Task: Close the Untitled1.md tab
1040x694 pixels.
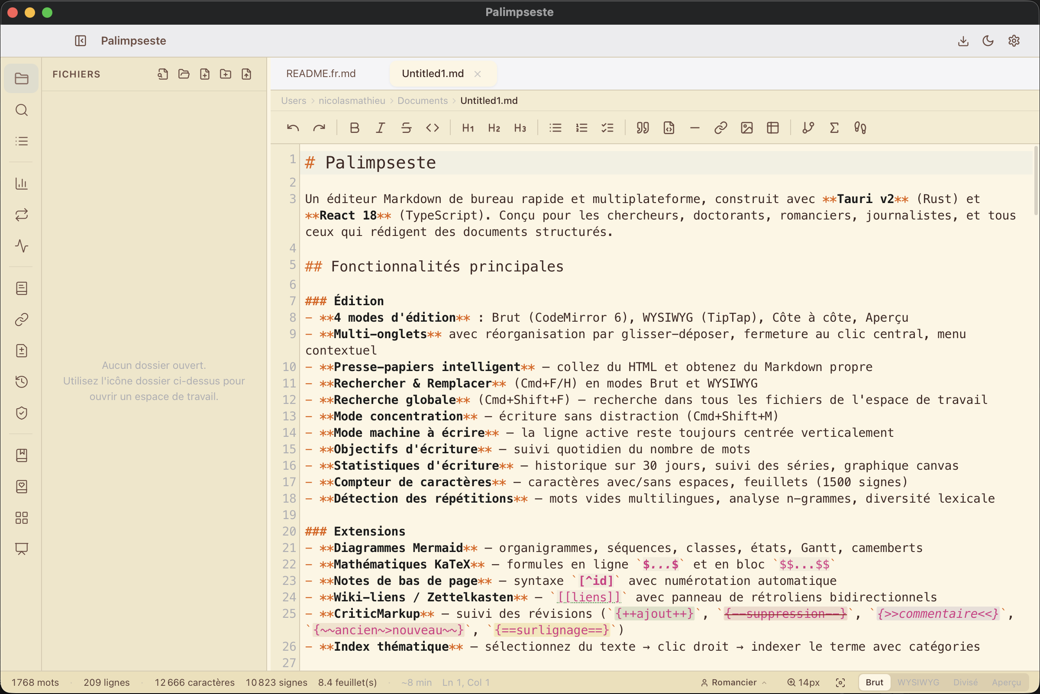Action: pos(478,74)
